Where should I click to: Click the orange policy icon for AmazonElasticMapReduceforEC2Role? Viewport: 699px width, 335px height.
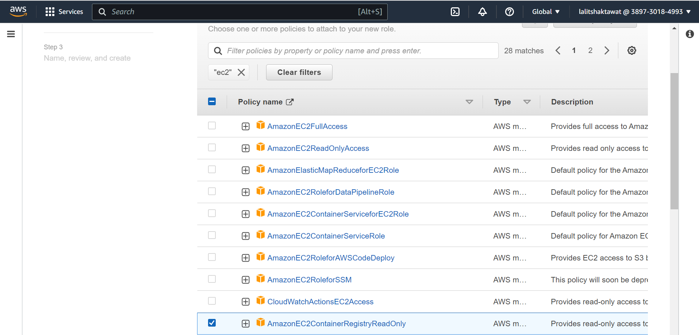pyautogui.click(x=261, y=169)
